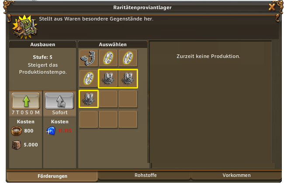The width and height of the screenshot is (284, 183).
Task: Click the green arrow upgrade button
Action: pyautogui.click(x=25, y=101)
